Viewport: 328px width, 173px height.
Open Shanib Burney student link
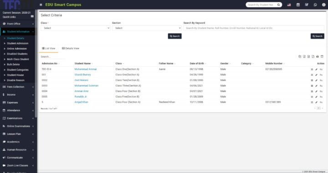click(82, 75)
